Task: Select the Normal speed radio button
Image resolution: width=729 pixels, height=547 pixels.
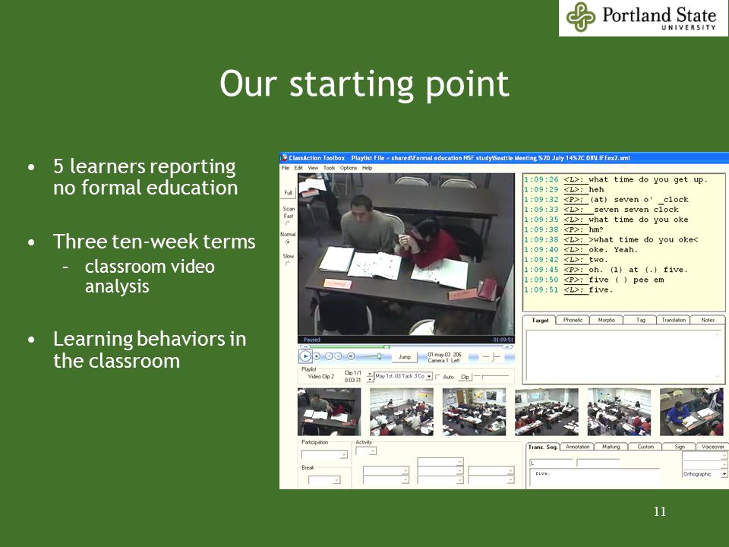Action: click(288, 242)
